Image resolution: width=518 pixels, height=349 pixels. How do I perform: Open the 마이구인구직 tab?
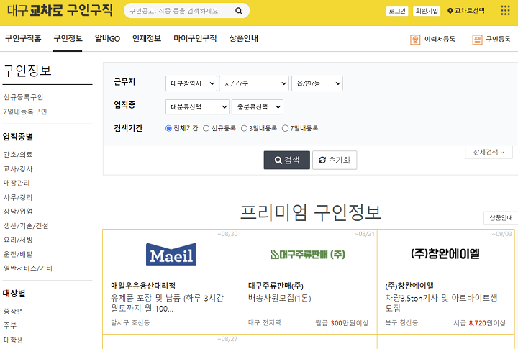tap(195, 39)
